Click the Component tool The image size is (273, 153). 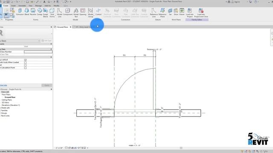pyautogui.click(x=67, y=12)
